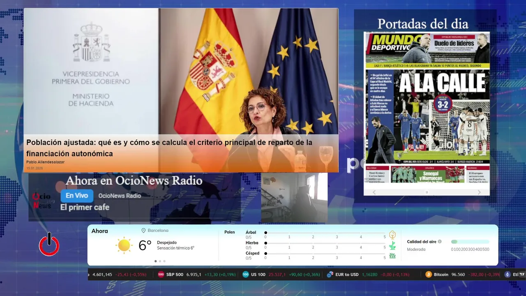Advance to the next newspaper cover
The width and height of the screenshot is (526, 296).
click(x=479, y=192)
